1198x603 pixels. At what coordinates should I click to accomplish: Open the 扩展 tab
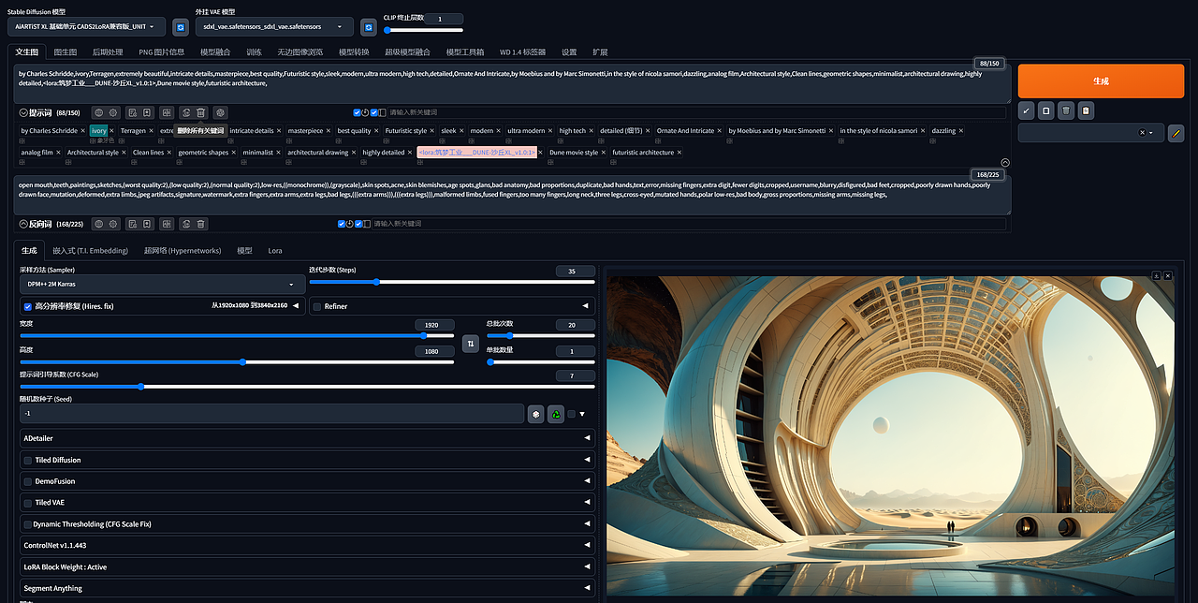(x=601, y=52)
